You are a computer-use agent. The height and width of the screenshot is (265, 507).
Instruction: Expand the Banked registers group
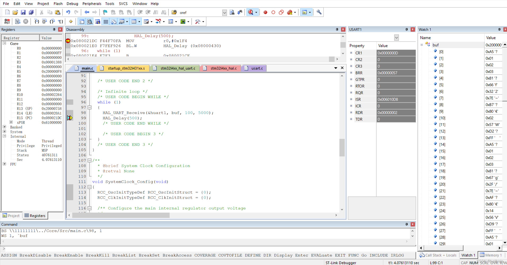(x=5, y=127)
